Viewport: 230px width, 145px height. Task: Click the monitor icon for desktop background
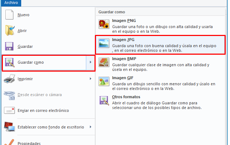[x=9, y=127]
